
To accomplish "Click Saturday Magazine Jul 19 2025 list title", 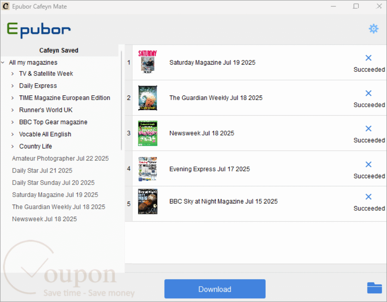I will pos(212,63).
